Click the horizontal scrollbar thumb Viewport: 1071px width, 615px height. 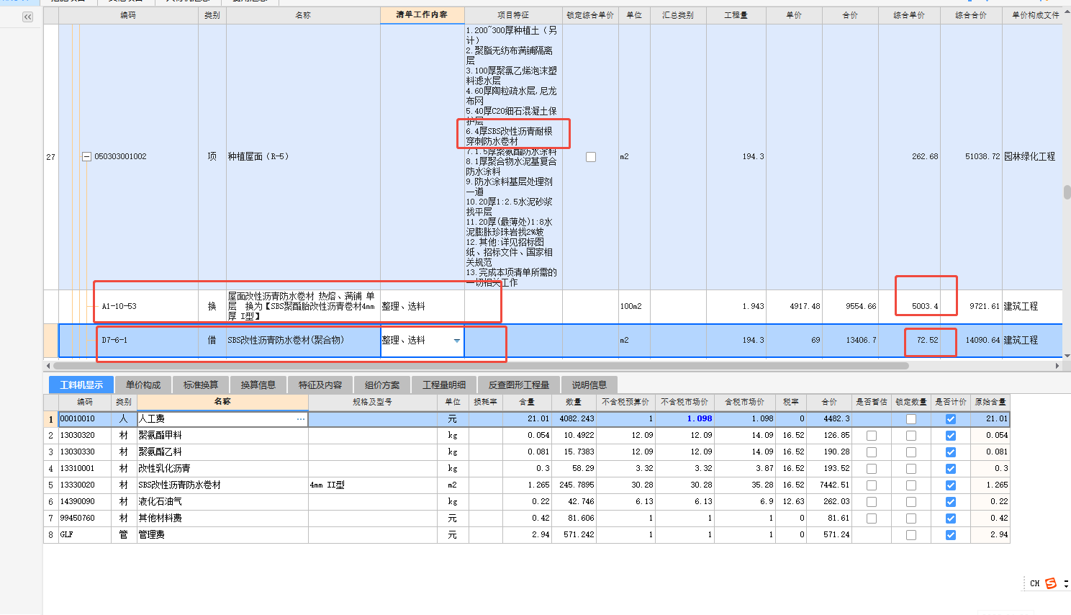pos(482,366)
